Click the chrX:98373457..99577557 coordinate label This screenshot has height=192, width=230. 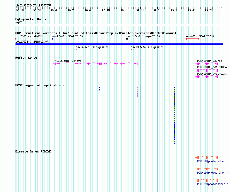tap(33, 5)
